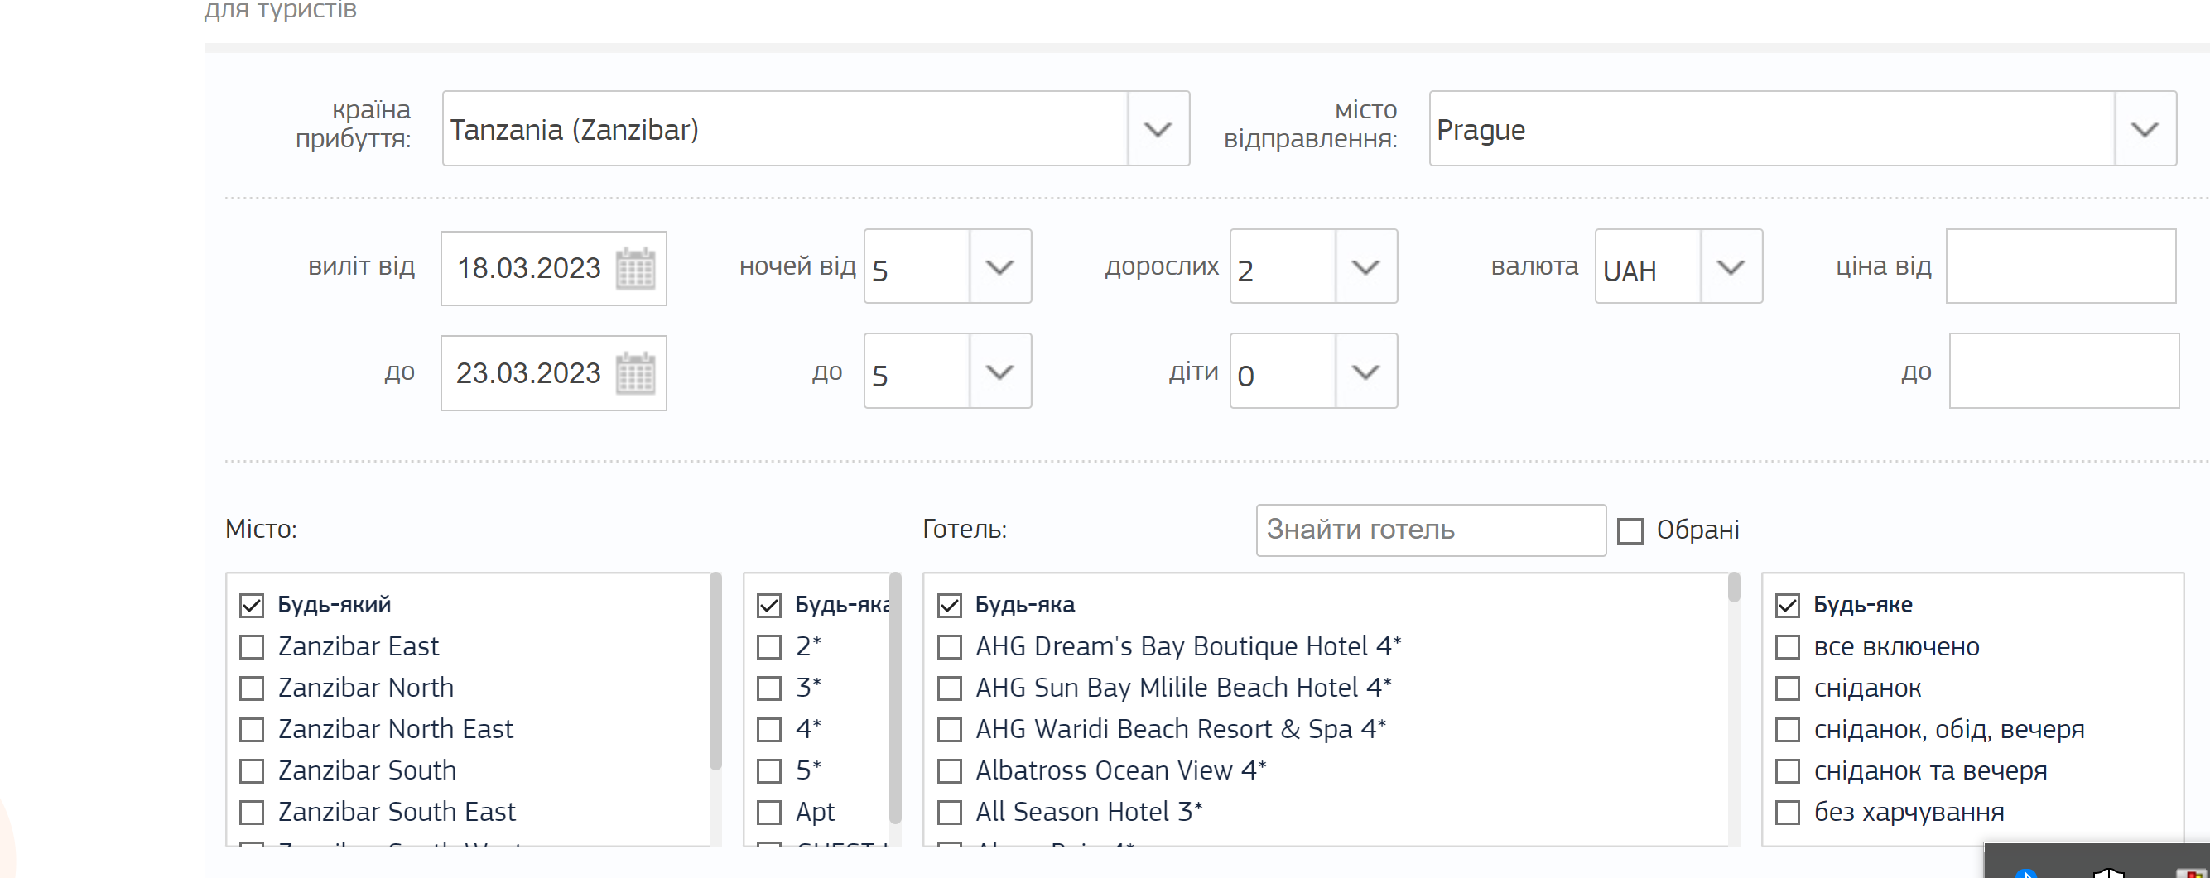
Task: Select the все включено meal option
Action: tap(1787, 647)
